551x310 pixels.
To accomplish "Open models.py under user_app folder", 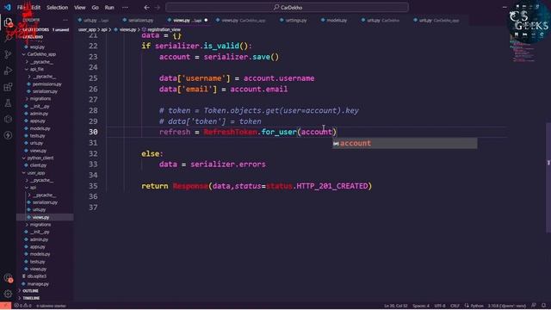I will (40, 254).
